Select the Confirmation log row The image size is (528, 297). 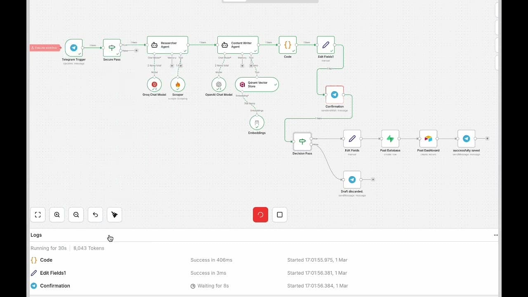click(x=264, y=285)
